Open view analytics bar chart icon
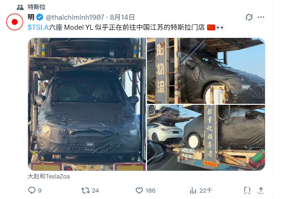The height and width of the screenshot is (199, 281). click(x=193, y=190)
